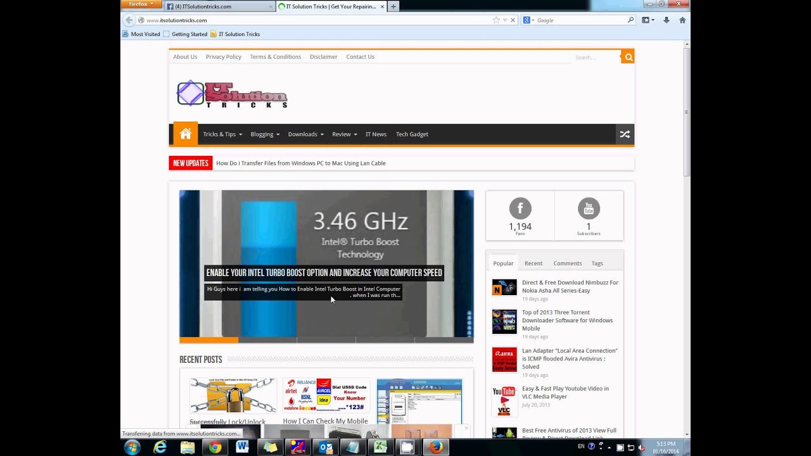
Task: Expand the Review menu
Action: tap(345, 134)
